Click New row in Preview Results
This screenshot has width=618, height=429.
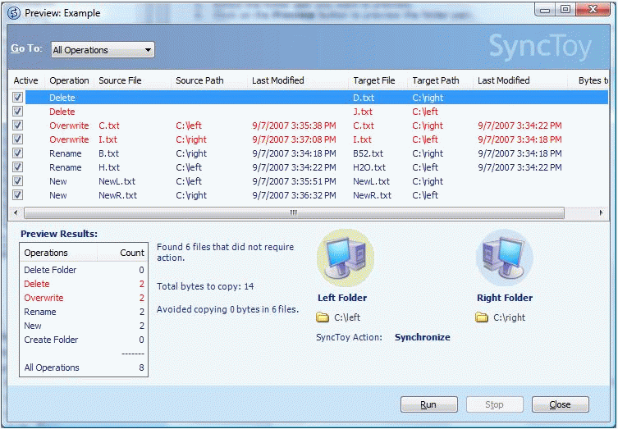click(x=84, y=326)
